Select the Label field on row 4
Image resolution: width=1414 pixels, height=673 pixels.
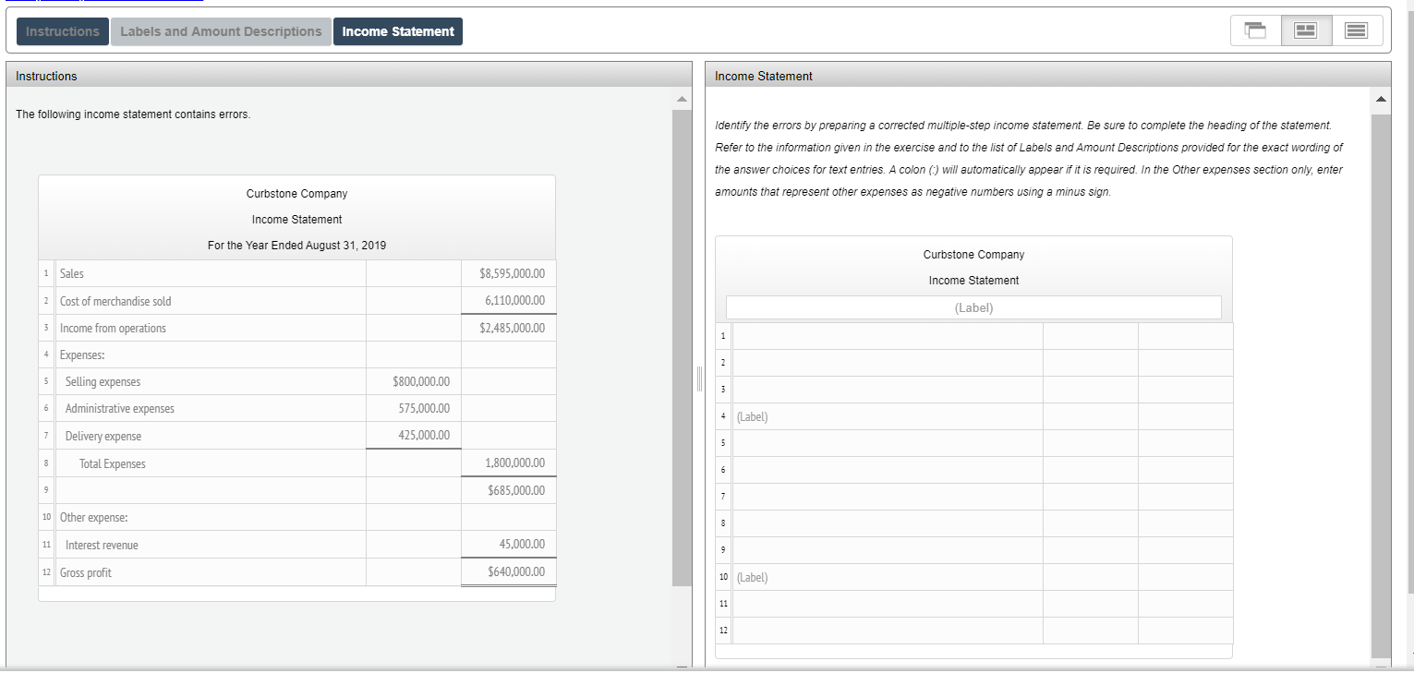(887, 415)
